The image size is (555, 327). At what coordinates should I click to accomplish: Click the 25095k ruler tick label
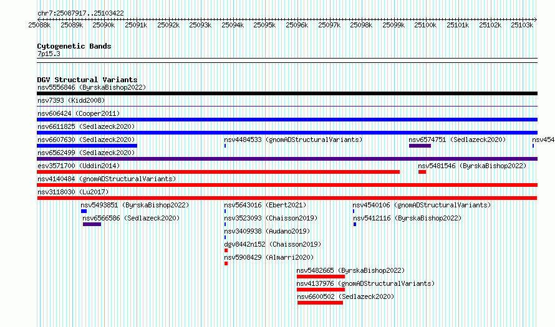(264, 25)
